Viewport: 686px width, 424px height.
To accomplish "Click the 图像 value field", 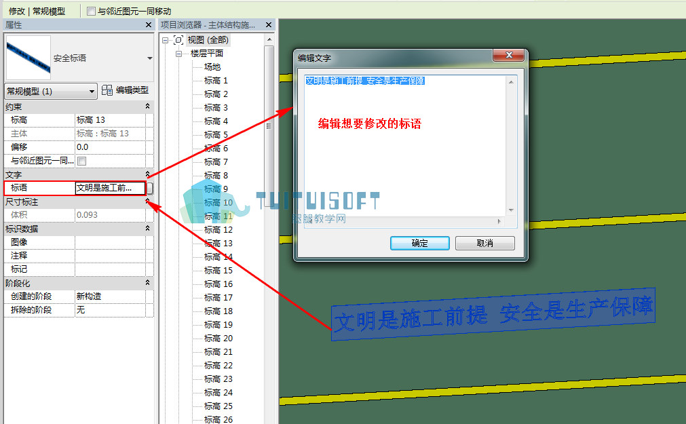I will (x=110, y=242).
